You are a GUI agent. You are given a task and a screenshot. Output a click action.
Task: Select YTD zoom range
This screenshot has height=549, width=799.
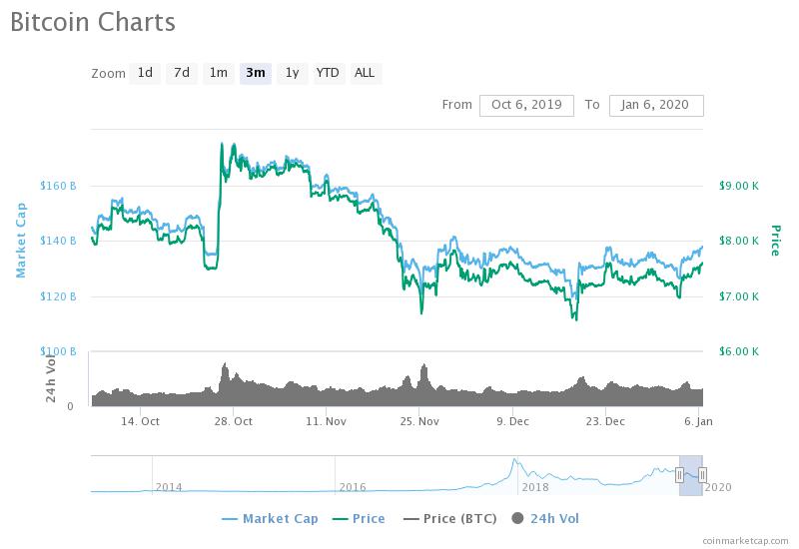tap(328, 73)
